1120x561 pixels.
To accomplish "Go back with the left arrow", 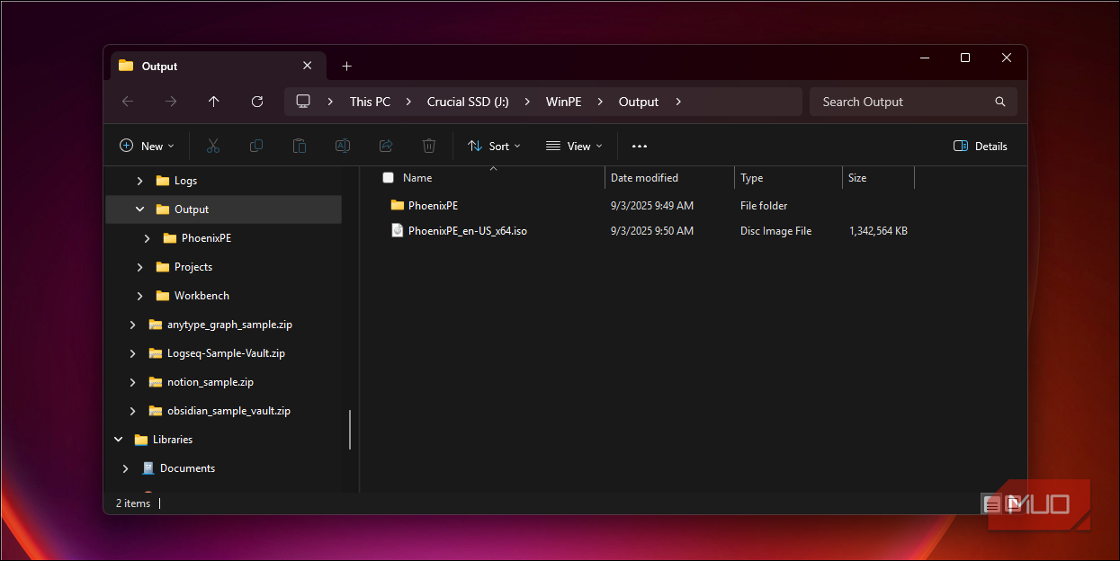I will [x=128, y=102].
